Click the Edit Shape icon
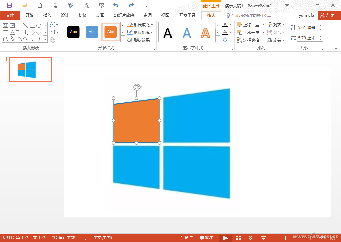 coord(53,25)
